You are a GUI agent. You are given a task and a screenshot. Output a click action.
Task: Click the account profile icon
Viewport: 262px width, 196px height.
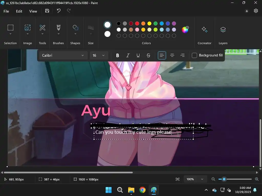pos(247,11)
